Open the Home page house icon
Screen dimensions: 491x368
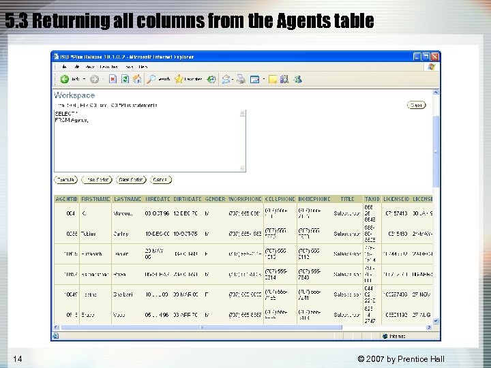[x=137, y=79]
